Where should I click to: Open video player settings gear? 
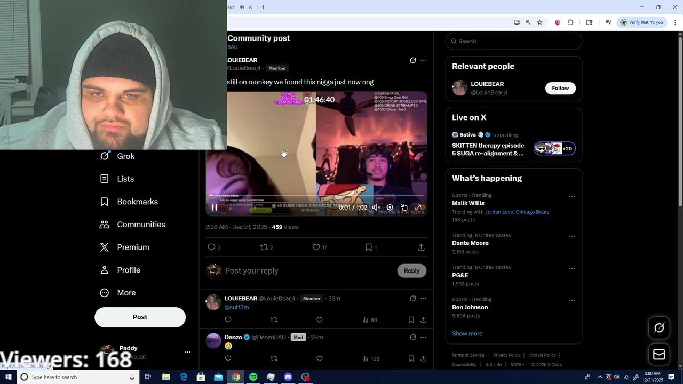coord(390,207)
